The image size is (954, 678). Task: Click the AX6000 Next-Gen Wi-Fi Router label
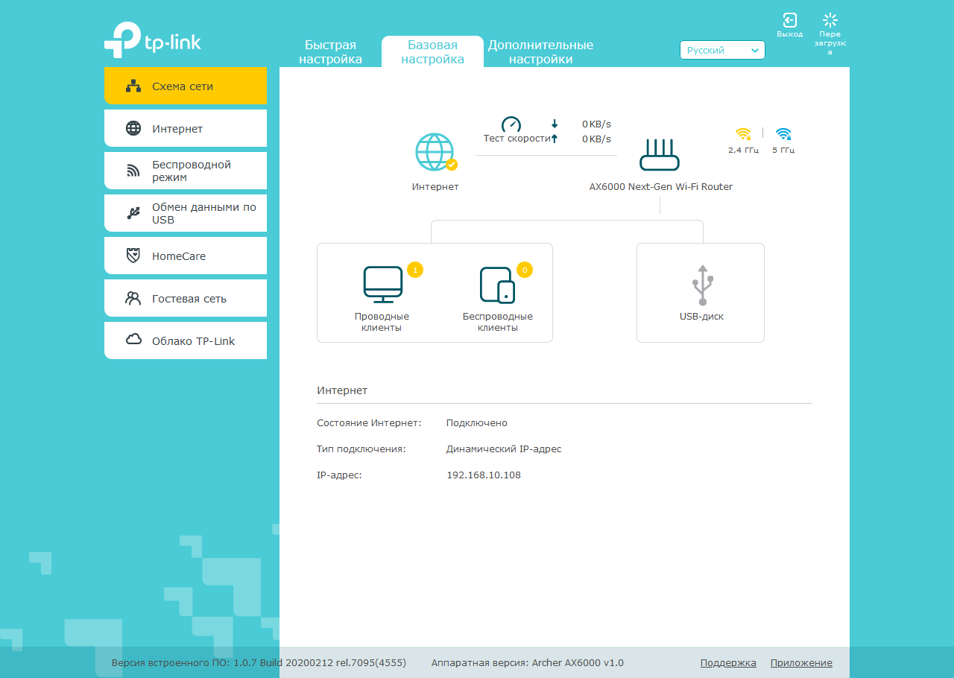661,186
